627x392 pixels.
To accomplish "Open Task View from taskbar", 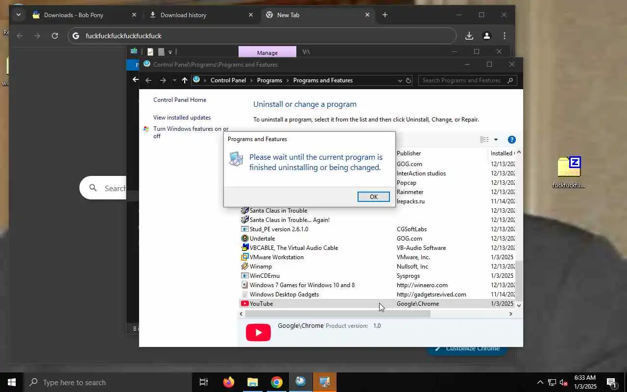I will 204,382.
